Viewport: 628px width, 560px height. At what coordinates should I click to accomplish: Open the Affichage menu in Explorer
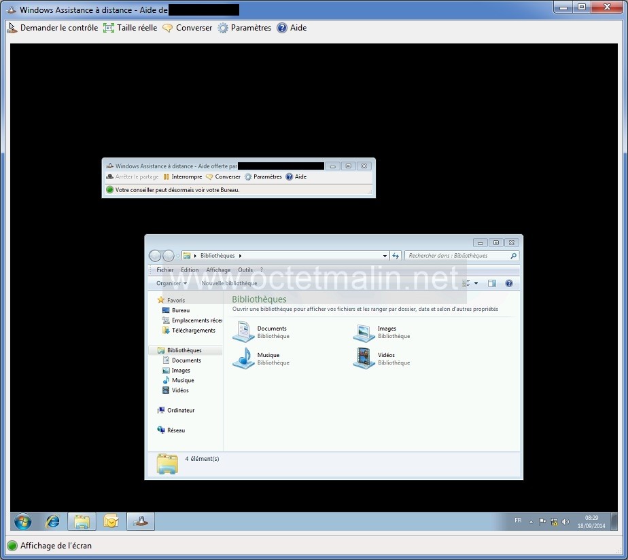pyautogui.click(x=218, y=269)
